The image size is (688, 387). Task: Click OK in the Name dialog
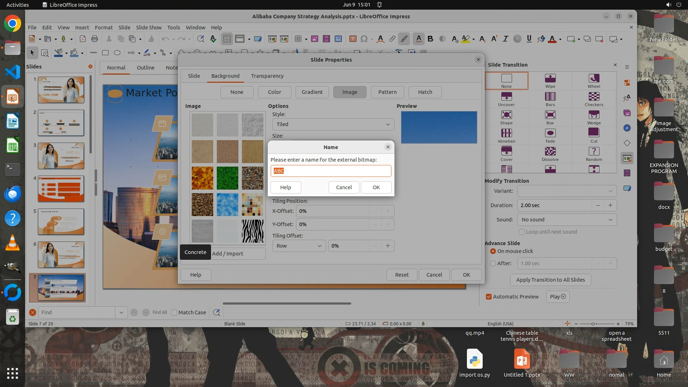tap(376, 187)
